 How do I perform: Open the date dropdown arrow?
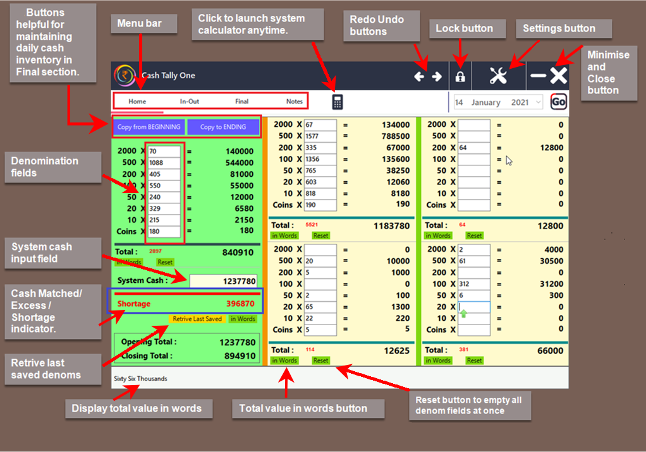[538, 102]
